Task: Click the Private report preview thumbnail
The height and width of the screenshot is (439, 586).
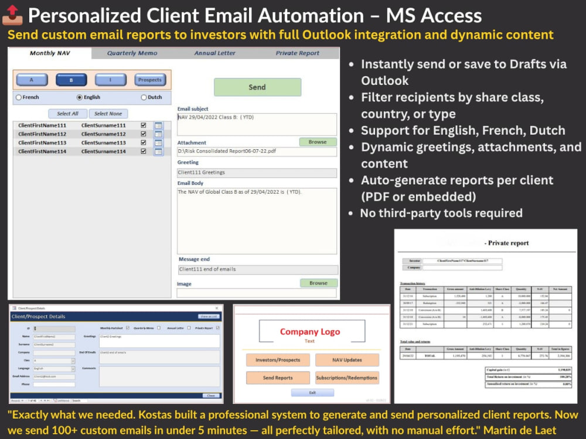Action: click(x=486, y=316)
